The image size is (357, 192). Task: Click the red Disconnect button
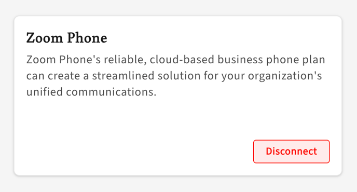(x=291, y=152)
